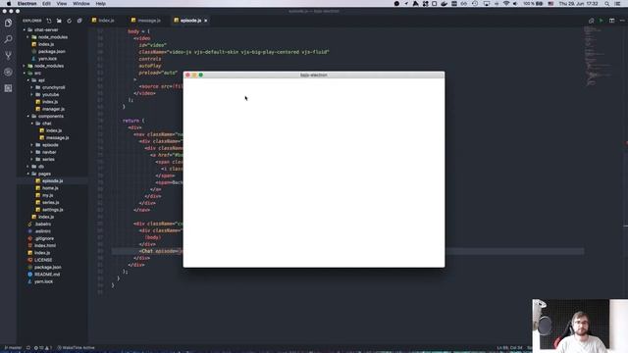Click the Collapse All icon in Explorer header

pyautogui.click(x=79, y=21)
